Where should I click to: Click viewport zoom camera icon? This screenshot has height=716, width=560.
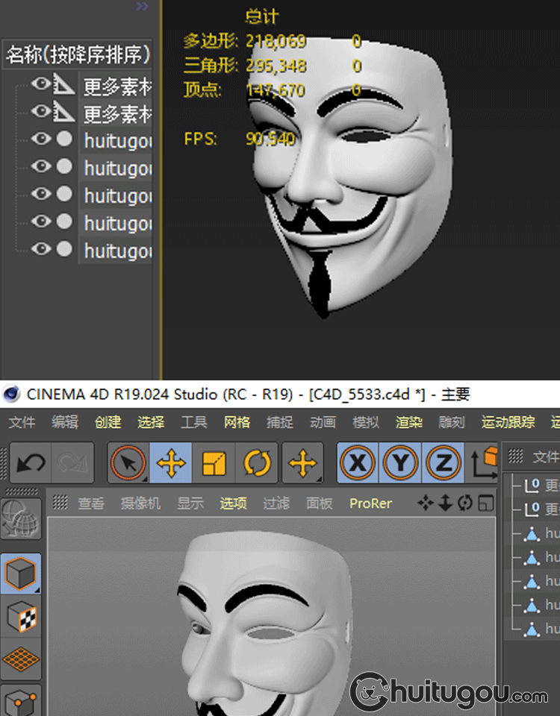[445, 503]
